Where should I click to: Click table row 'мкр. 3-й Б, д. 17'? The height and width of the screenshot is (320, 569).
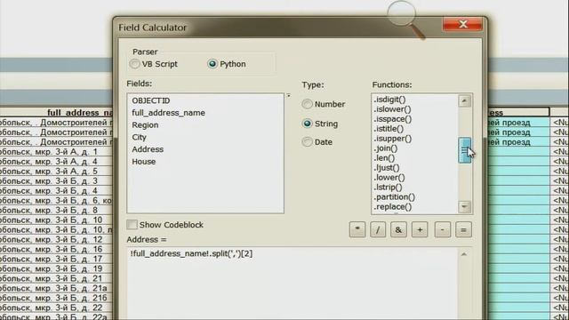coord(56,259)
